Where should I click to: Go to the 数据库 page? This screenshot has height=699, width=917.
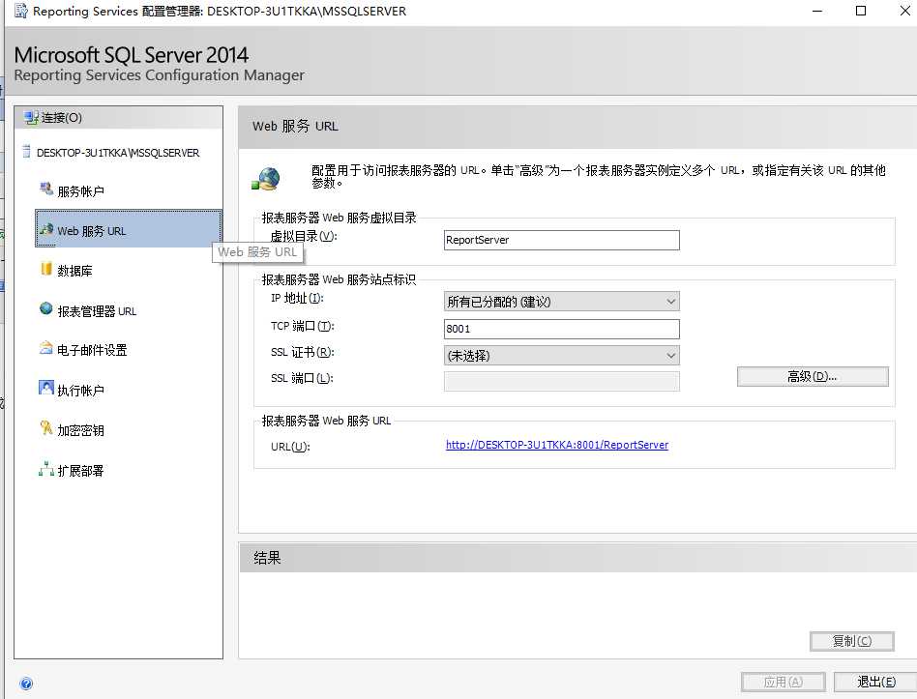coord(74,271)
